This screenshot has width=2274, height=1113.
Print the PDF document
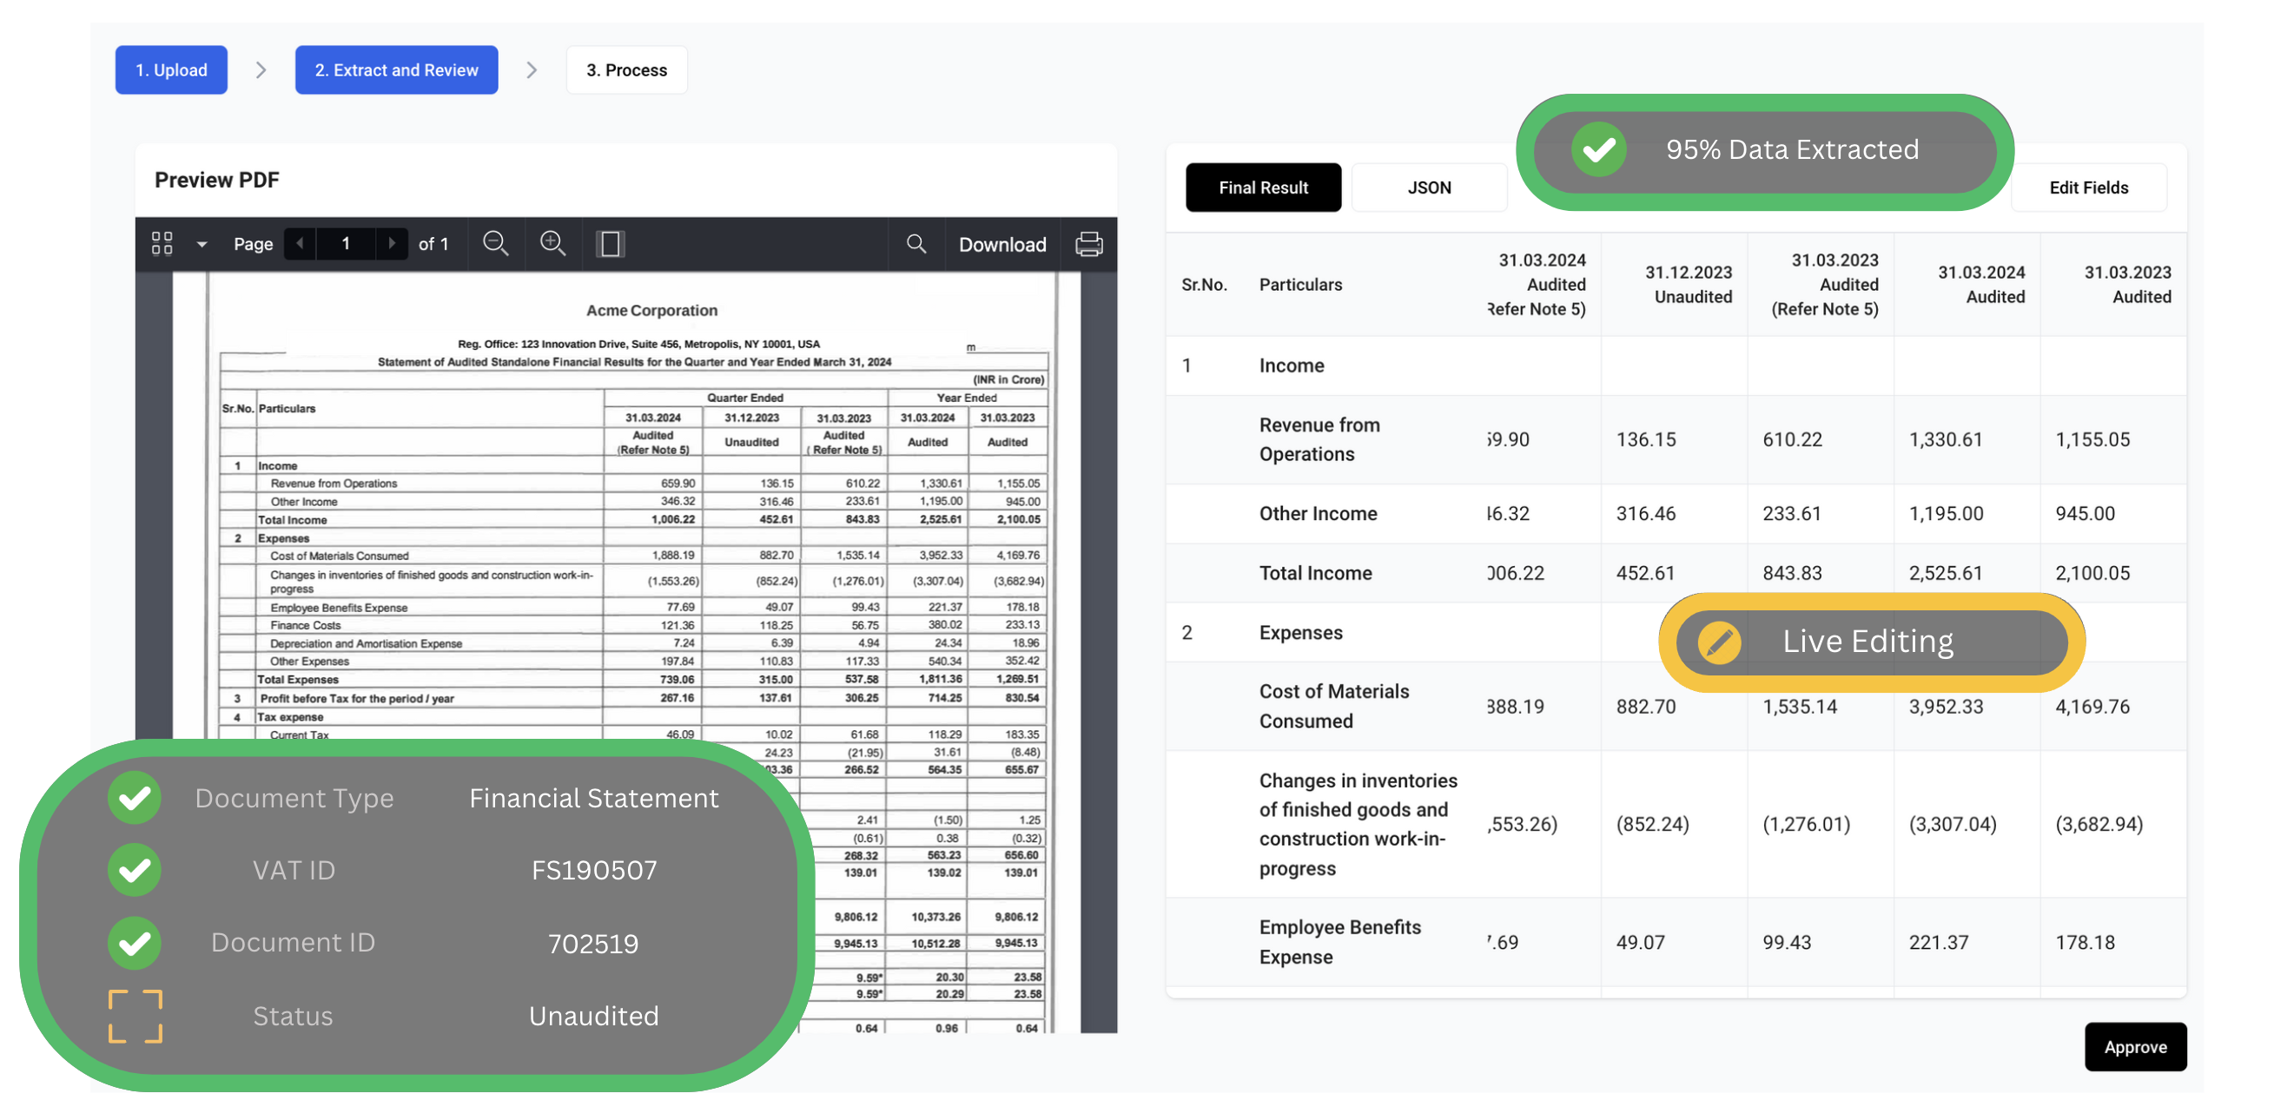[x=1088, y=245]
